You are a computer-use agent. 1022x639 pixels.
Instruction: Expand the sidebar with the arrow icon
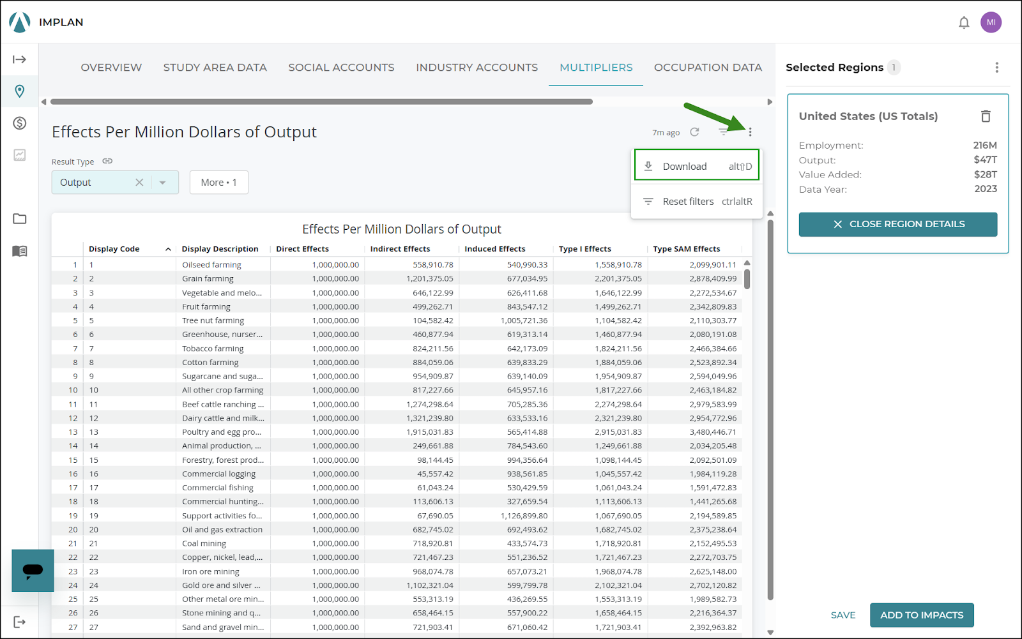20,59
